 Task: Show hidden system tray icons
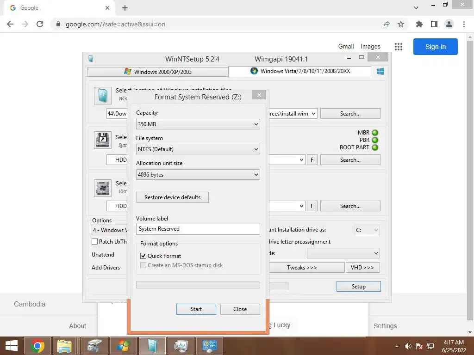[x=397, y=346]
